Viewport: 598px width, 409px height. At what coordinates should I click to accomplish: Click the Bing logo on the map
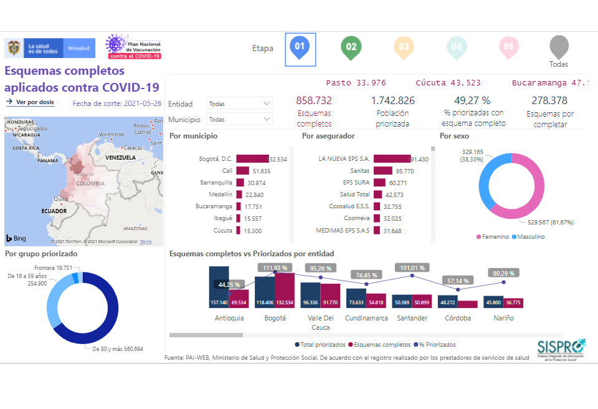pos(16,238)
